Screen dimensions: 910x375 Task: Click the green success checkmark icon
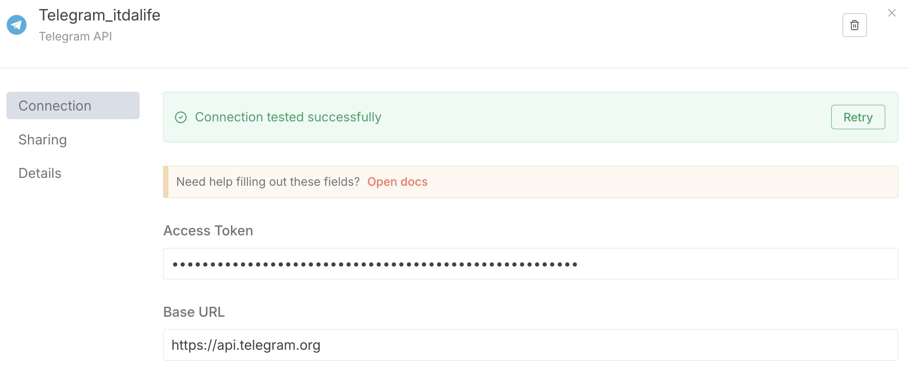click(181, 117)
